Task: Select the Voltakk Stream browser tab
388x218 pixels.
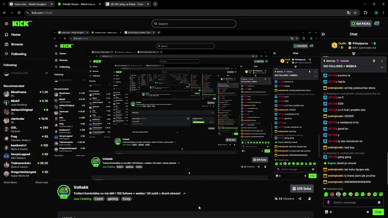Action: pos(79,4)
